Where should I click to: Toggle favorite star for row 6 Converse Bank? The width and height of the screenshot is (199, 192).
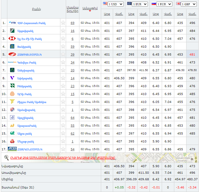(x=63, y=62)
